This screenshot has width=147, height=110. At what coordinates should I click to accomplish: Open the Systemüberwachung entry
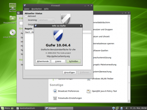[x=102, y=72]
